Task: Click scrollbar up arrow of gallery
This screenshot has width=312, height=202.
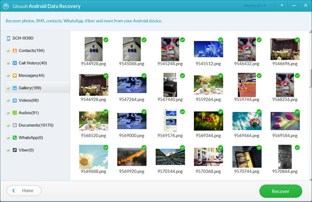Action: (310, 32)
